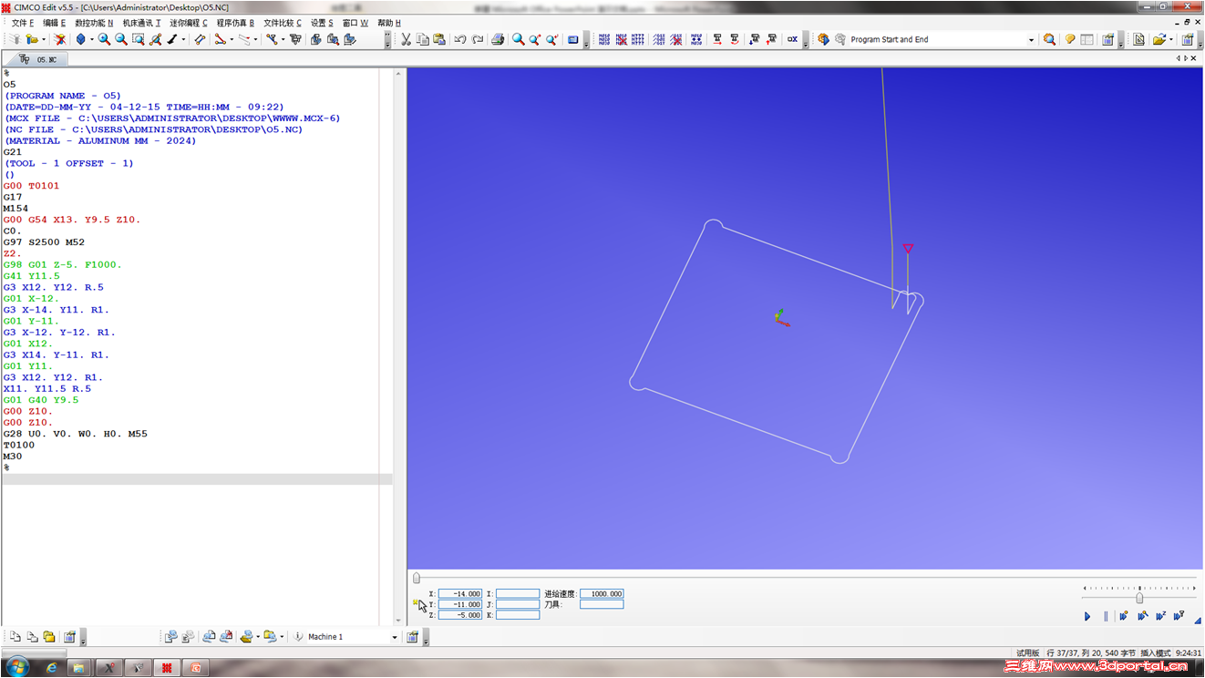This screenshot has height=678, width=1205.
Task: Click code line G00 T0101
Action: click(x=31, y=186)
